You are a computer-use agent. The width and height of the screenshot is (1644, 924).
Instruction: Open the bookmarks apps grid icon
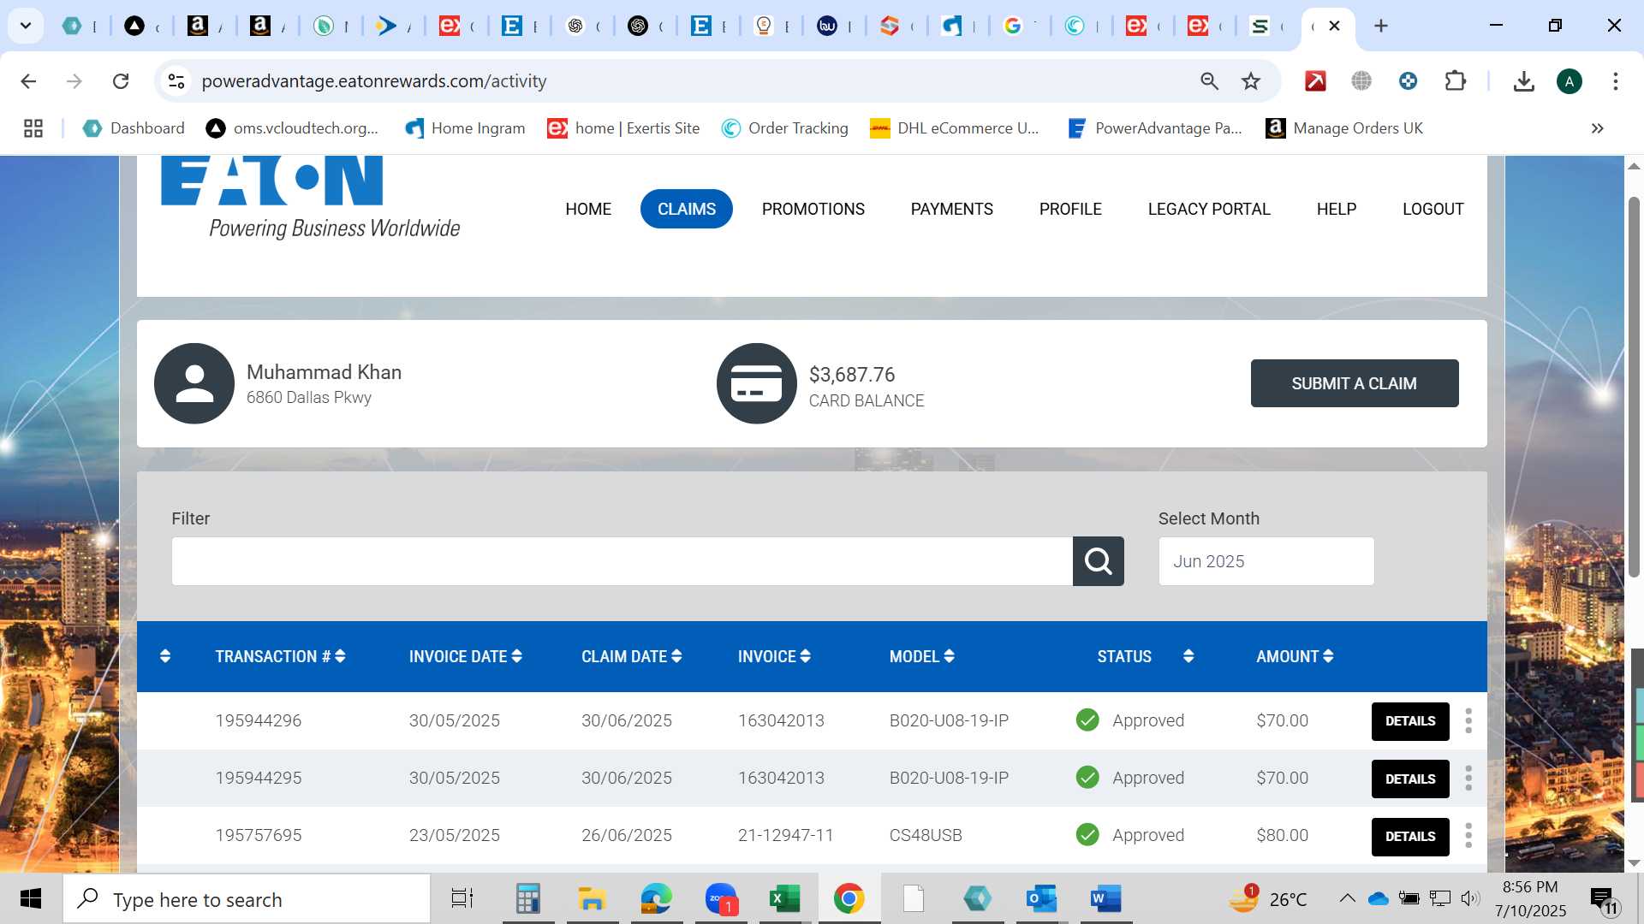click(33, 128)
